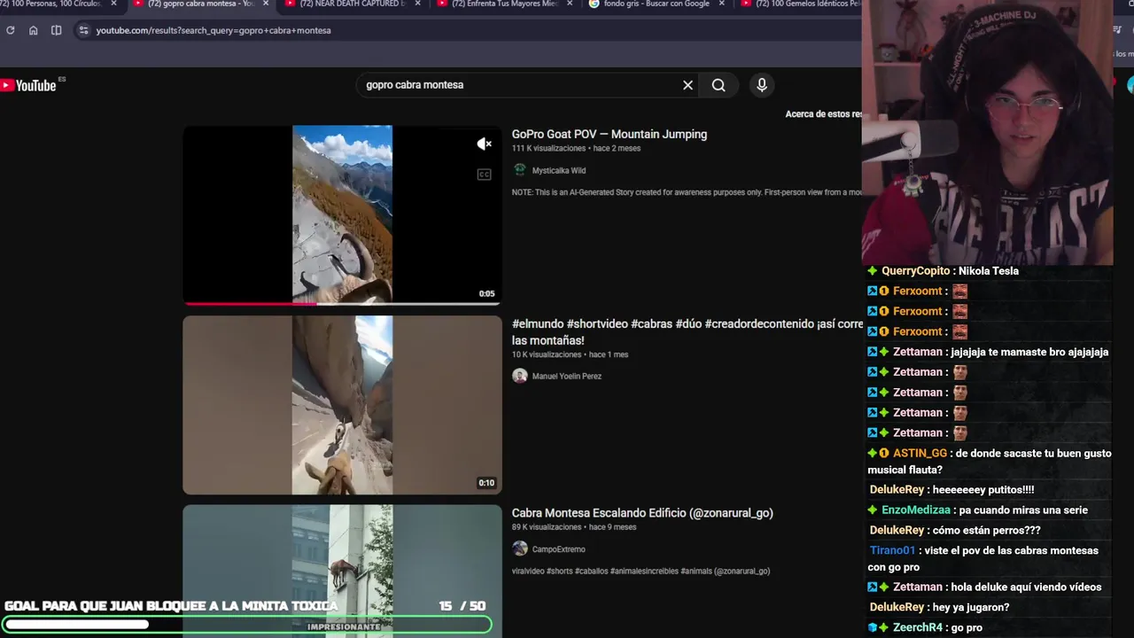Click DelukeRey 'heeeeeeey putitos' chat message
1134x638 pixels.
(983, 490)
